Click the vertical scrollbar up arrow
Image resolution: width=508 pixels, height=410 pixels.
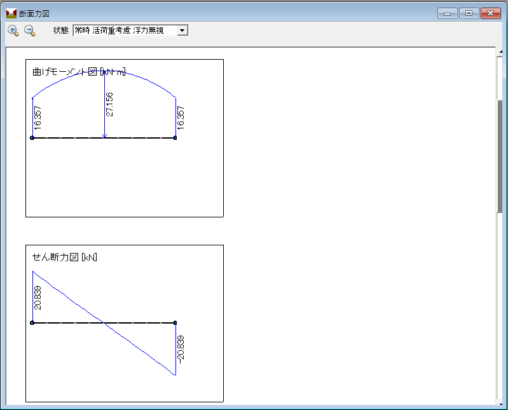(x=500, y=51)
